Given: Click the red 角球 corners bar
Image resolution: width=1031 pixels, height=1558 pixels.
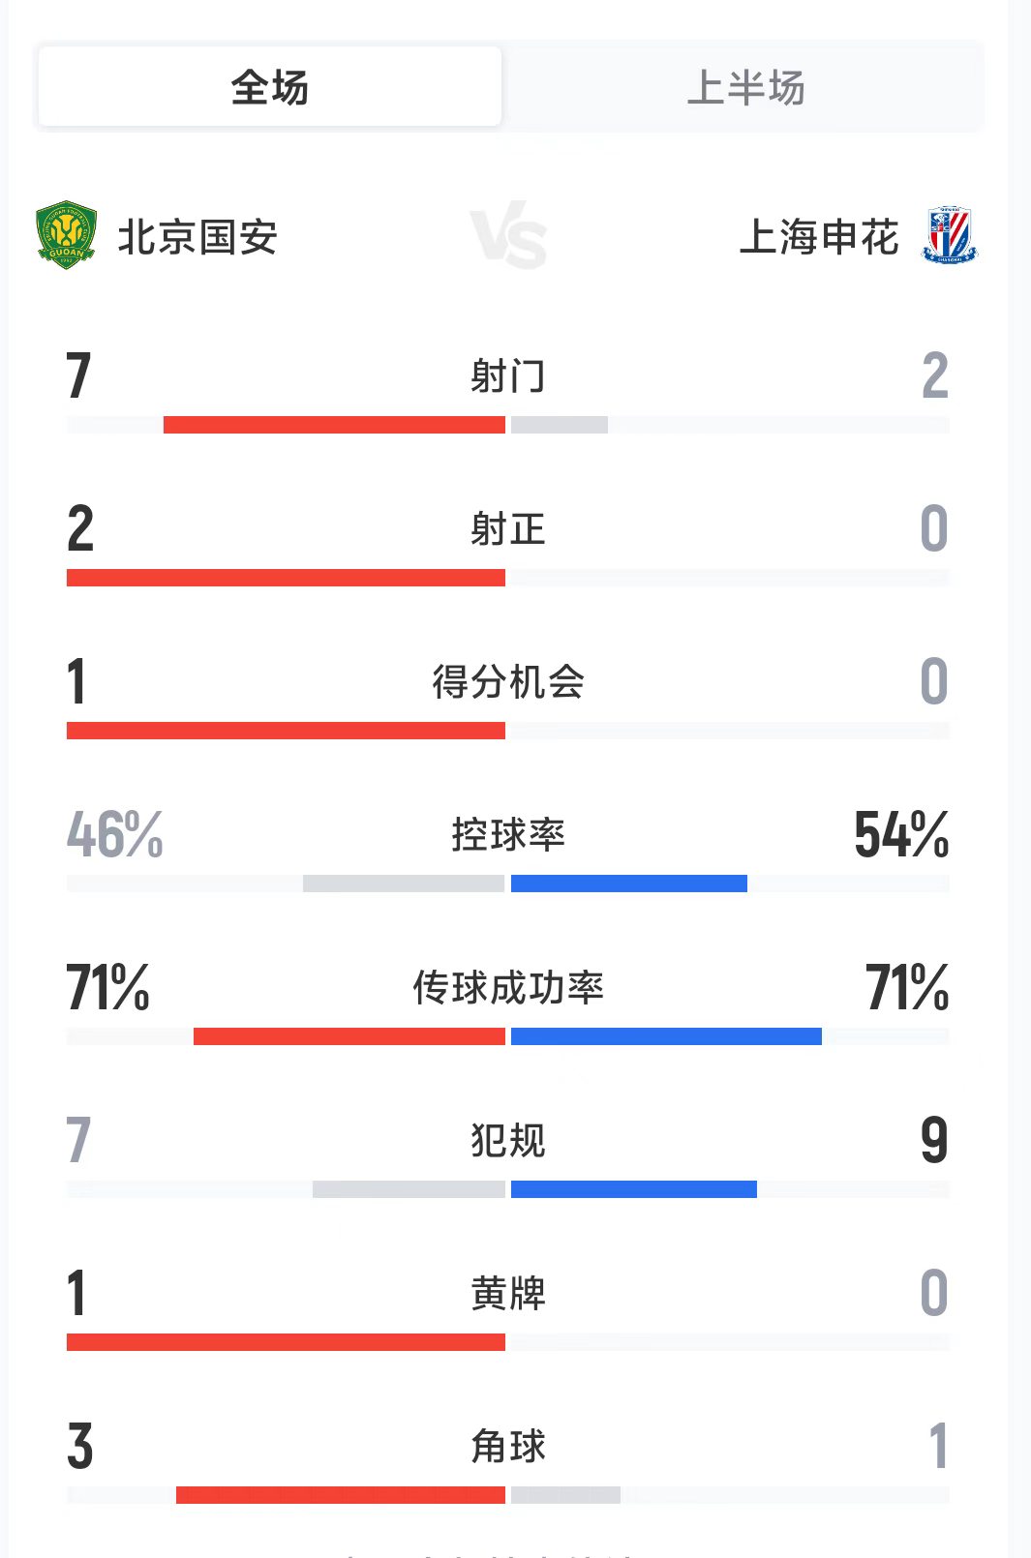Looking at the screenshot, I should coord(341,1495).
